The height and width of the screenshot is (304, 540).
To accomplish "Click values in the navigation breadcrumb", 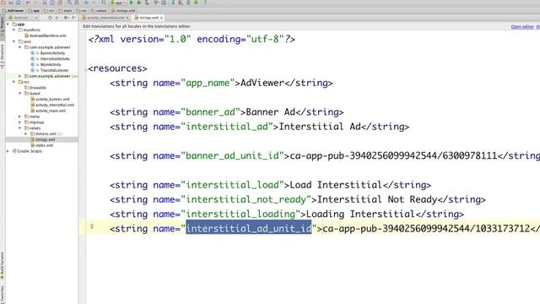I will point(100,11).
